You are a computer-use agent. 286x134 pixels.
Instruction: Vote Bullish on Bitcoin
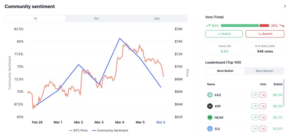click(x=224, y=34)
